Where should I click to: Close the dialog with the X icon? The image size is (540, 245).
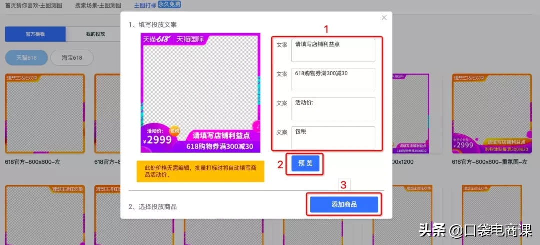384,18
